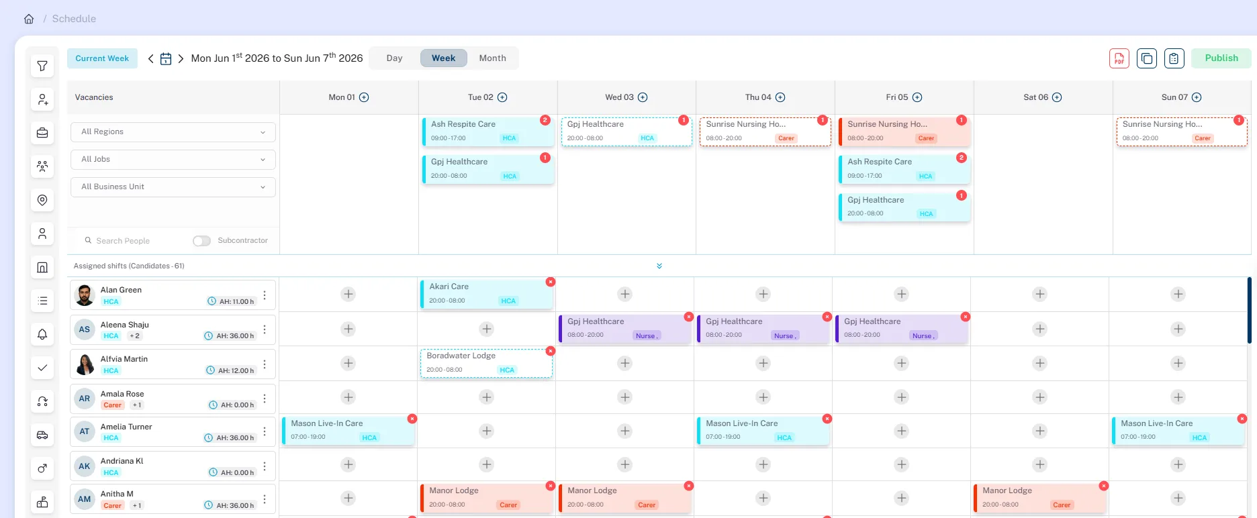This screenshot has height=518, width=1257.
Task: Open the All Regions dropdown
Action: (x=173, y=132)
